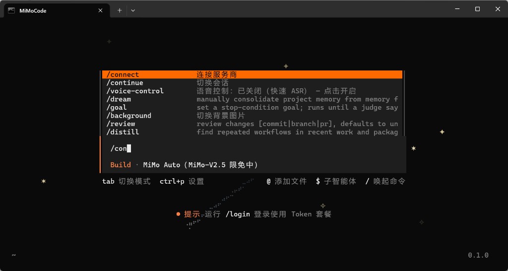The height and width of the screenshot is (271, 508).
Task: Choose the /connect command
Action: tap(252, 74)
